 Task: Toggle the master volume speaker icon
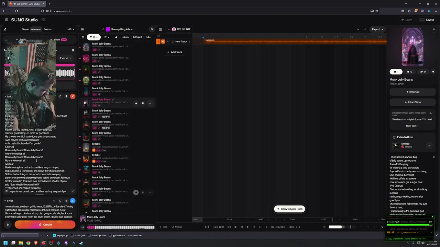324,227
